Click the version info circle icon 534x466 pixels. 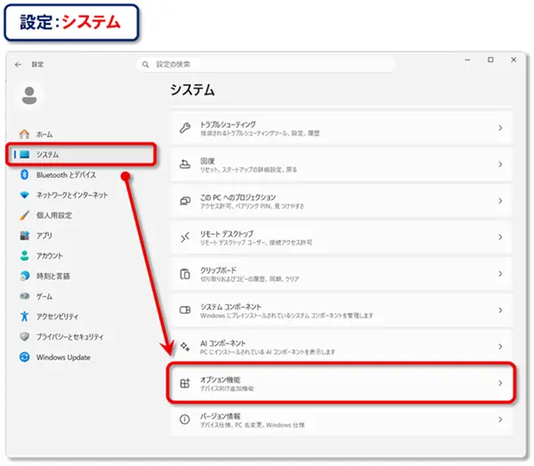coord(184,420)
